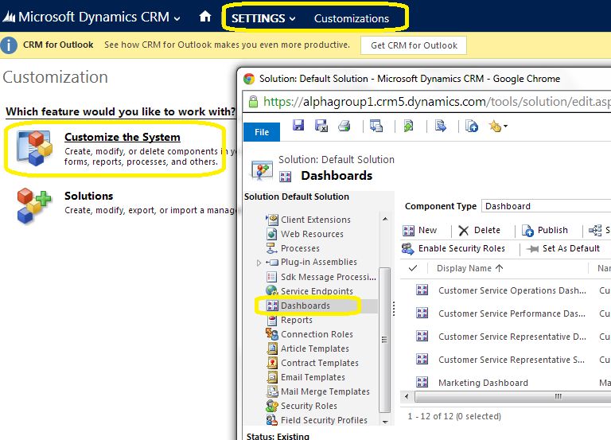
Task: Click the home icon in CRM navigation bar
Action: pyautogui.click(x=205, y=17)
